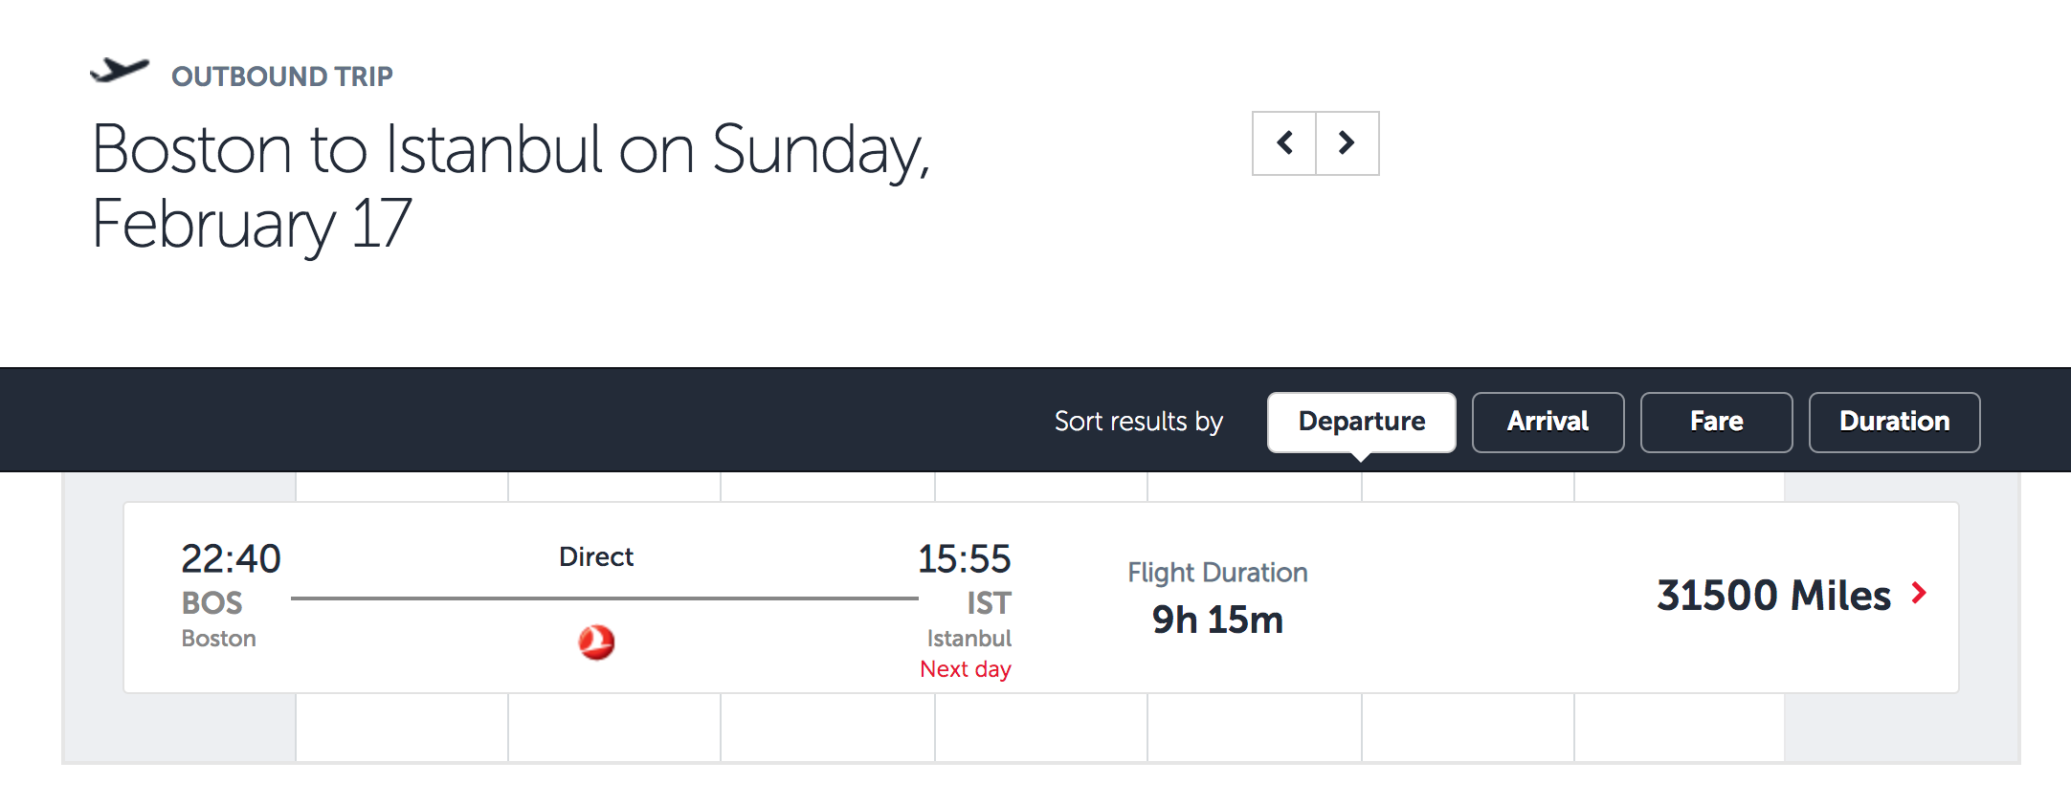Go to the next day's flights
Image resolution: width=2071 pixels, height=805 pixels.
coord(1347,143)
